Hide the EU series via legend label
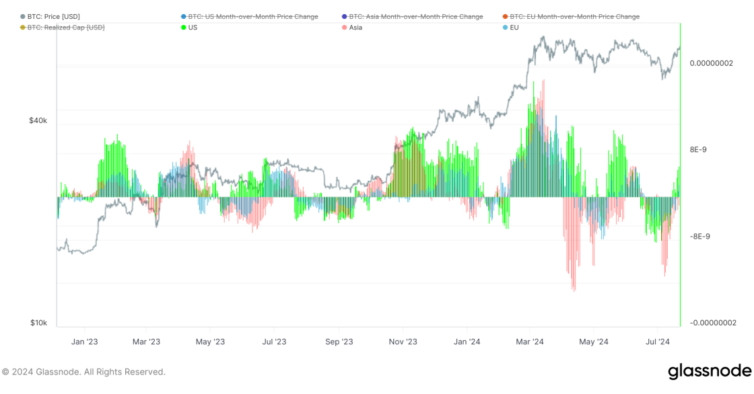Image resolution: width=754 pixels, height=394 pixels. (x=514, y=28)
